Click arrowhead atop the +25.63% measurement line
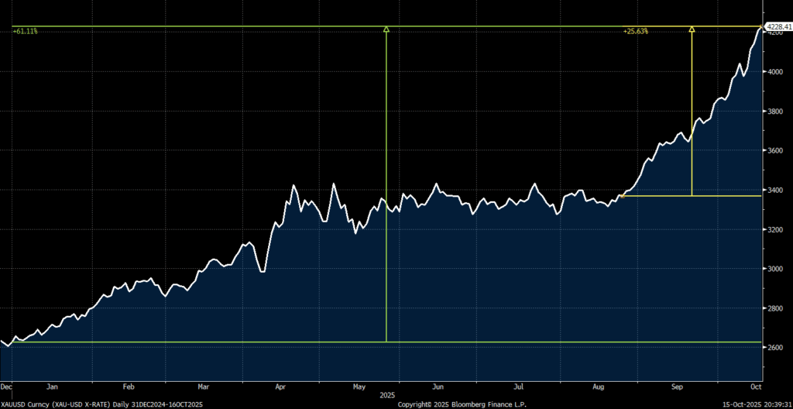This screenshot has height=409, width=793. coord(692,29)
